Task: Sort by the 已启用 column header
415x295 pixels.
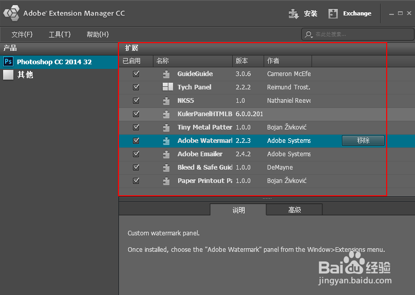Action: tap(136, 61)
